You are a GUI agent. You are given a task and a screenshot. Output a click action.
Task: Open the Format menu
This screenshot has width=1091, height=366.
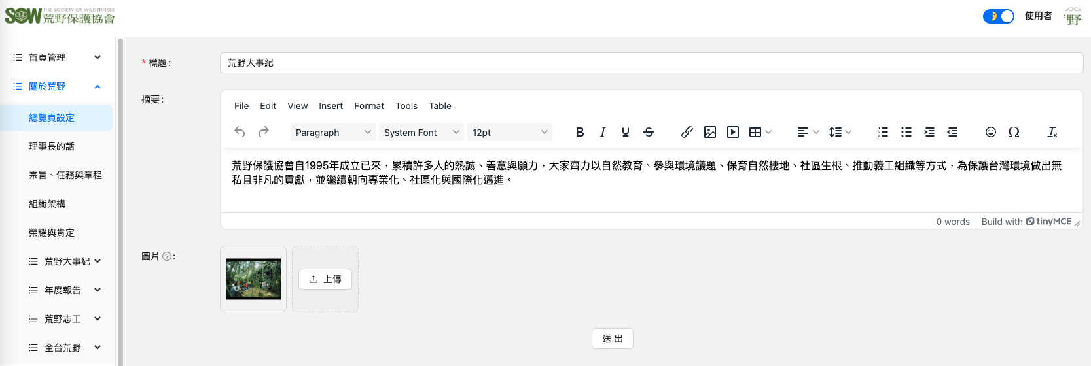coord(369,106)
